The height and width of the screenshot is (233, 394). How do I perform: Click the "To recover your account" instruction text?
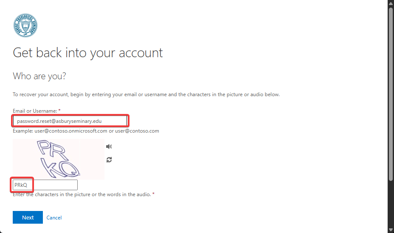coord(146,94)
